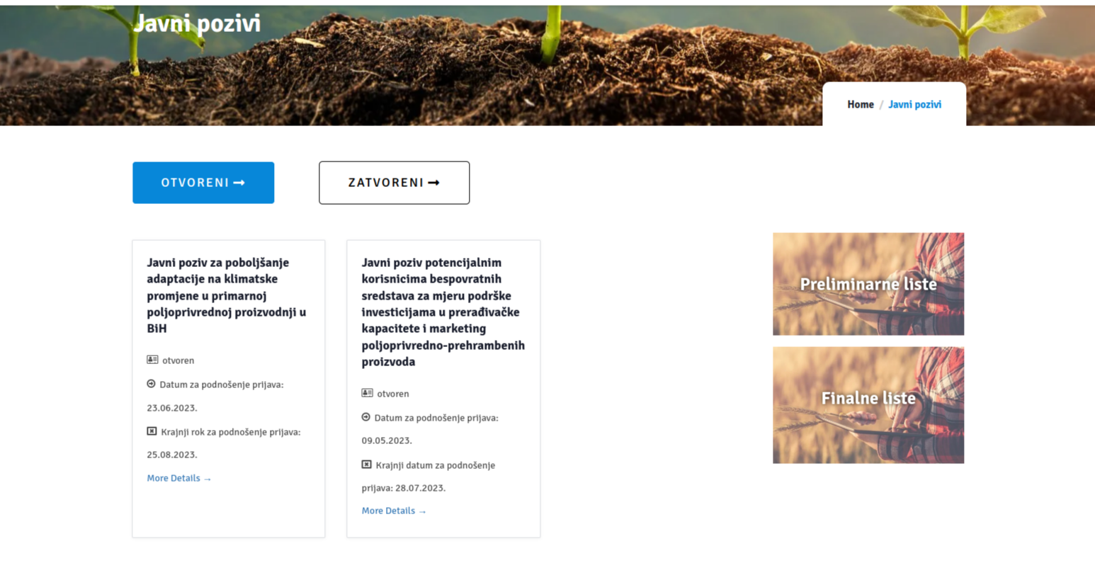Image resolution: width=1095 pixels, height=580 pixels.
Task: Open the Finalne liste image tile
Action: [x=868, y=405]
